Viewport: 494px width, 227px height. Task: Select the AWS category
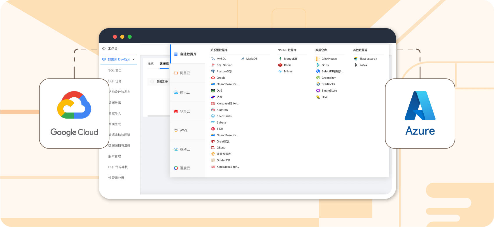click(188, 130)
